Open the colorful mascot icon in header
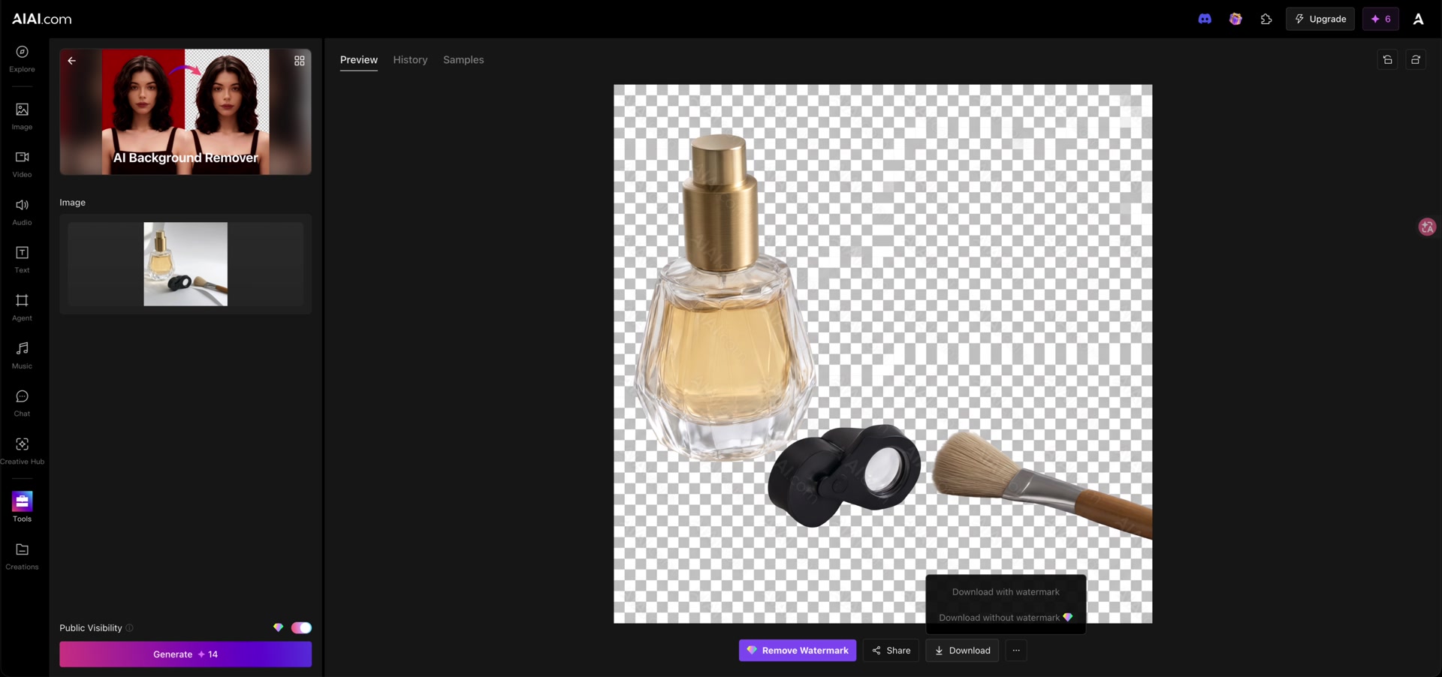 click(1235, 19)
